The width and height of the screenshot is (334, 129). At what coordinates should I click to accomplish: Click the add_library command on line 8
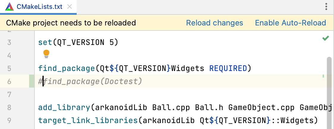pos(64,107)
